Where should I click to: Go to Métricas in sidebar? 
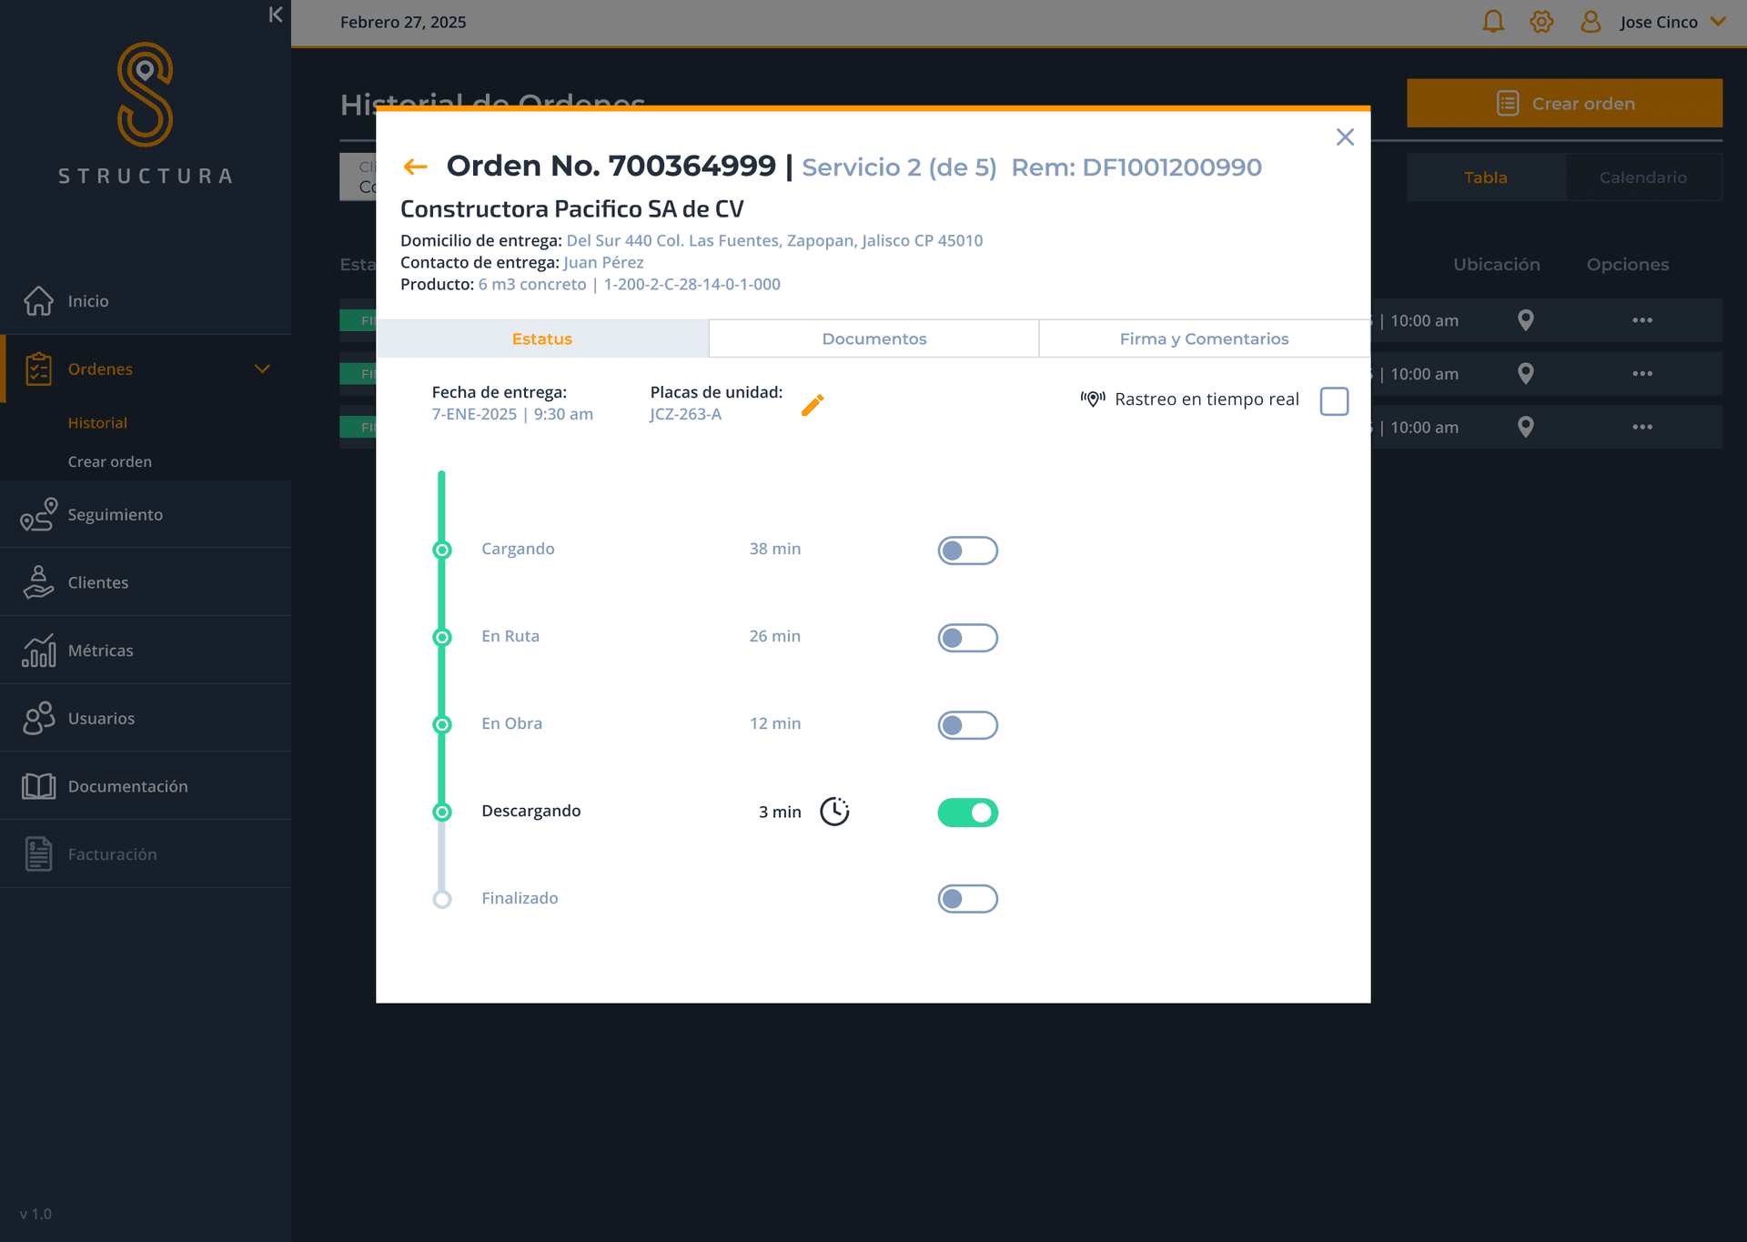point(100,651)
